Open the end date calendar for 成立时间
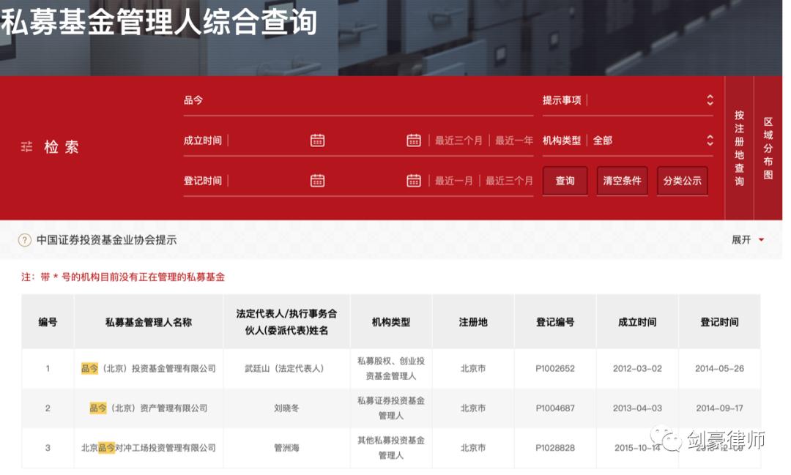 (414, 140)
